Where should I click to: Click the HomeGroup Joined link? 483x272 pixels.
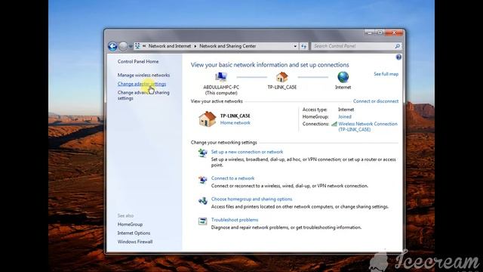point(345,116)
